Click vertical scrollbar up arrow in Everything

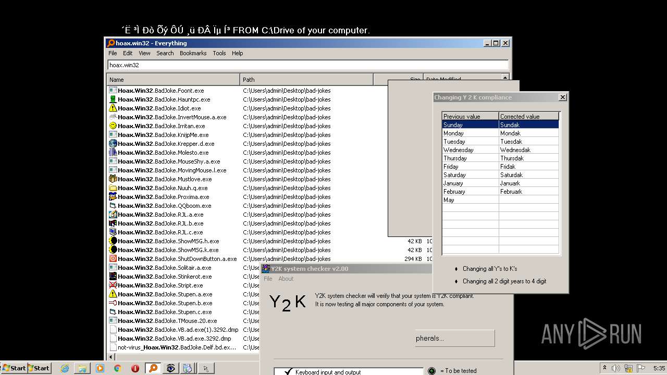point(505,77)
